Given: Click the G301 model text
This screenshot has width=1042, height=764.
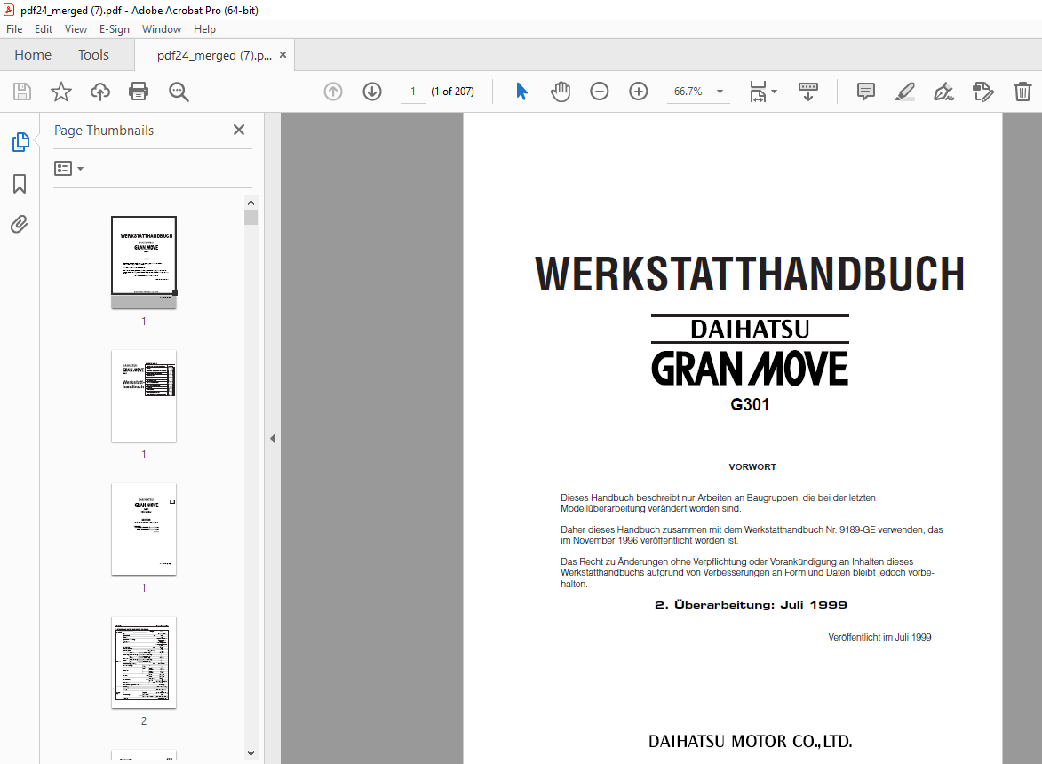Looking at the screenshot, I should [750, 404].
